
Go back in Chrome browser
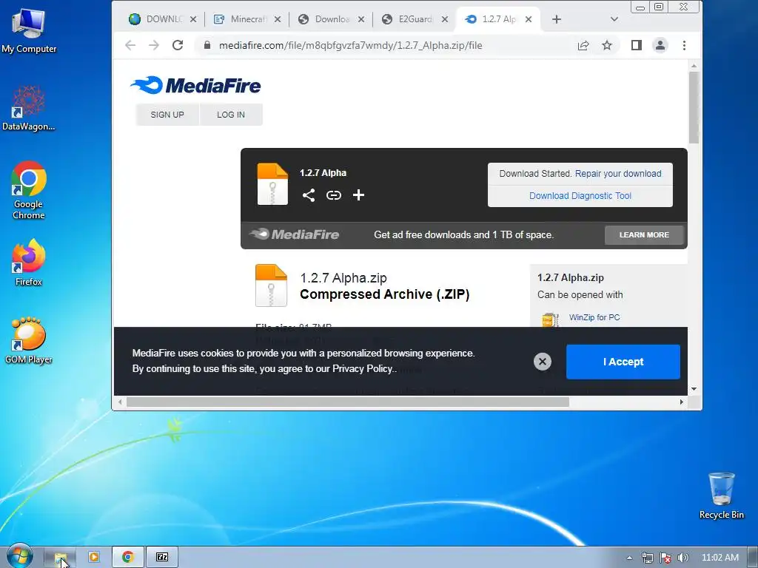[x=130, y=45]
